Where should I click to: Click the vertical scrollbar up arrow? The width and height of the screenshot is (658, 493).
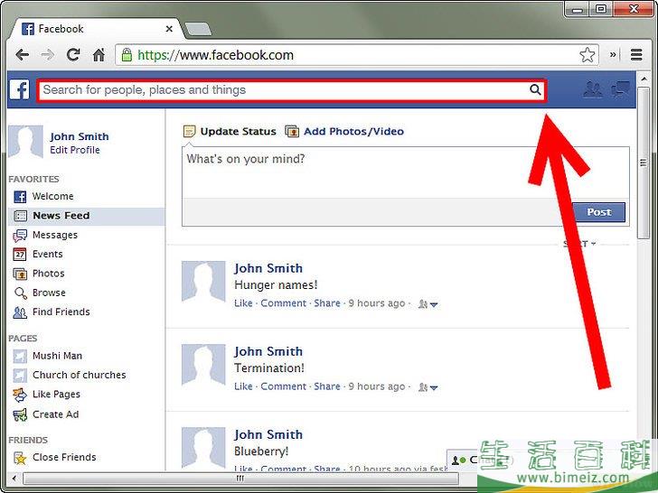pyautogui.click(x=644, y=79)
